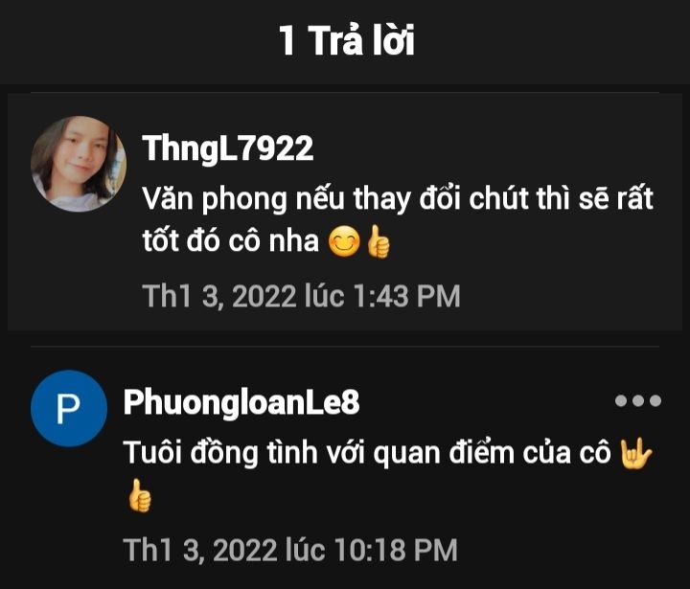The height and width of the screenshot is (589, 690).
Task: Tap the rock-on hand emoji in PhuongloanLe8's comment
Action: point(635,453)
